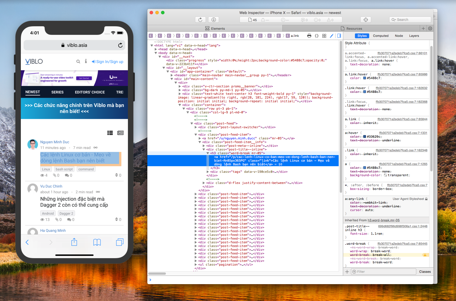The height and width of the screenshot is (301, 456).
Task: Activate the element selection crosshair tool
Action: click(365, 20)
